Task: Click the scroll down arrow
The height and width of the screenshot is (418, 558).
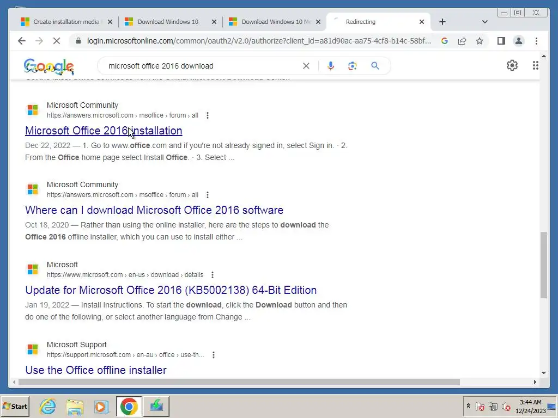Action: pyautogui.click(x=544, y=372)
